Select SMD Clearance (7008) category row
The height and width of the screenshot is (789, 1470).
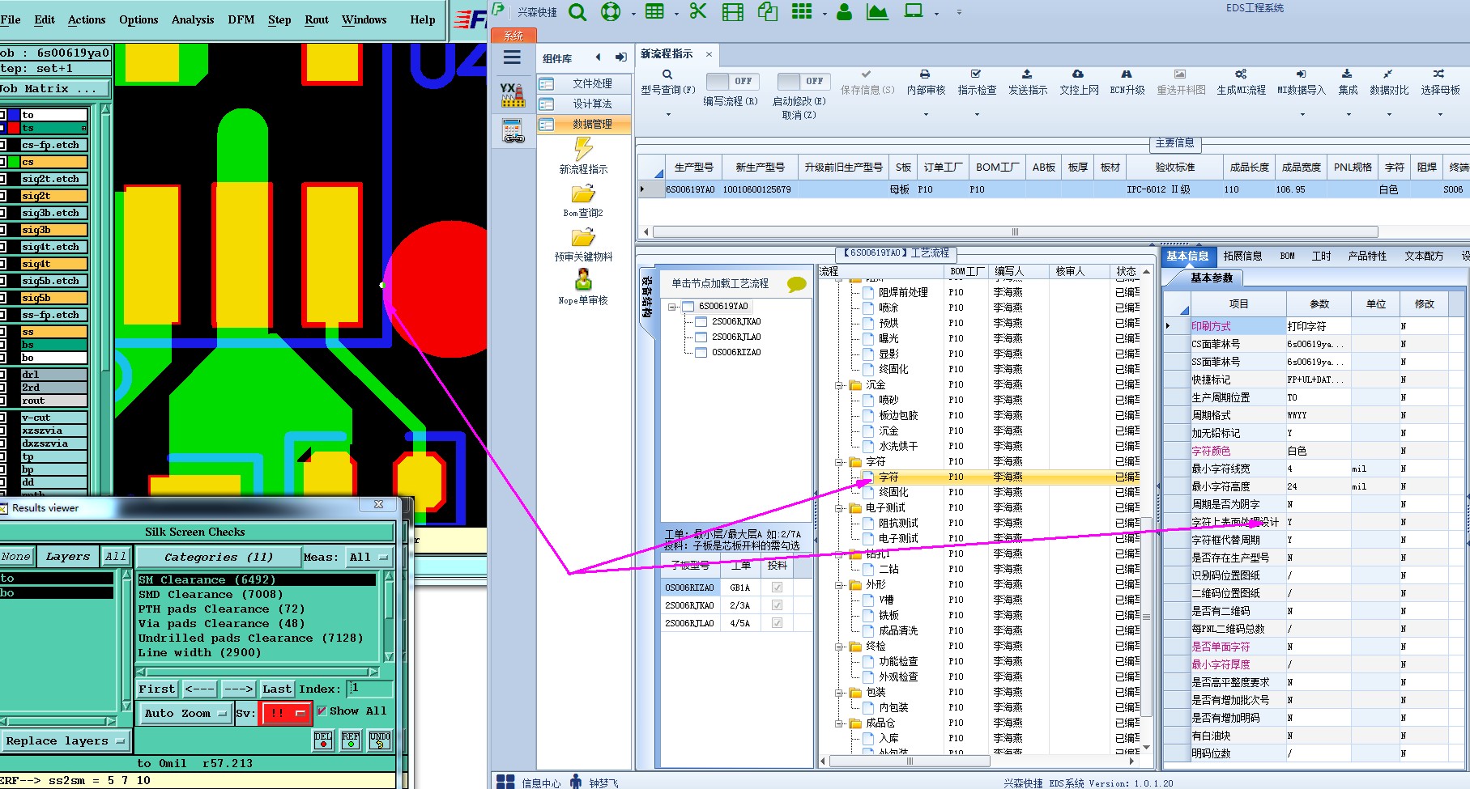coord(257,594)
